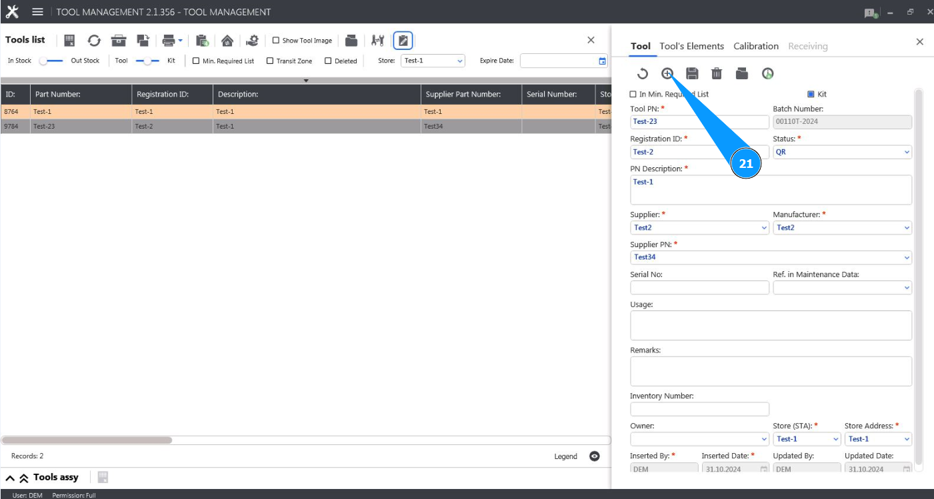Click the Tools assy export spreadsheet icon

pos(103,477)
